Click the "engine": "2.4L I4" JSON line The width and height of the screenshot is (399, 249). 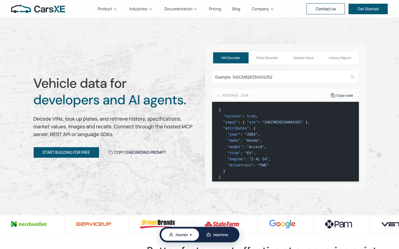tap(249, 159)
